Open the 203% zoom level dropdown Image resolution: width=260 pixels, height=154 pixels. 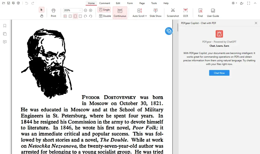click(x=80, y=10)
